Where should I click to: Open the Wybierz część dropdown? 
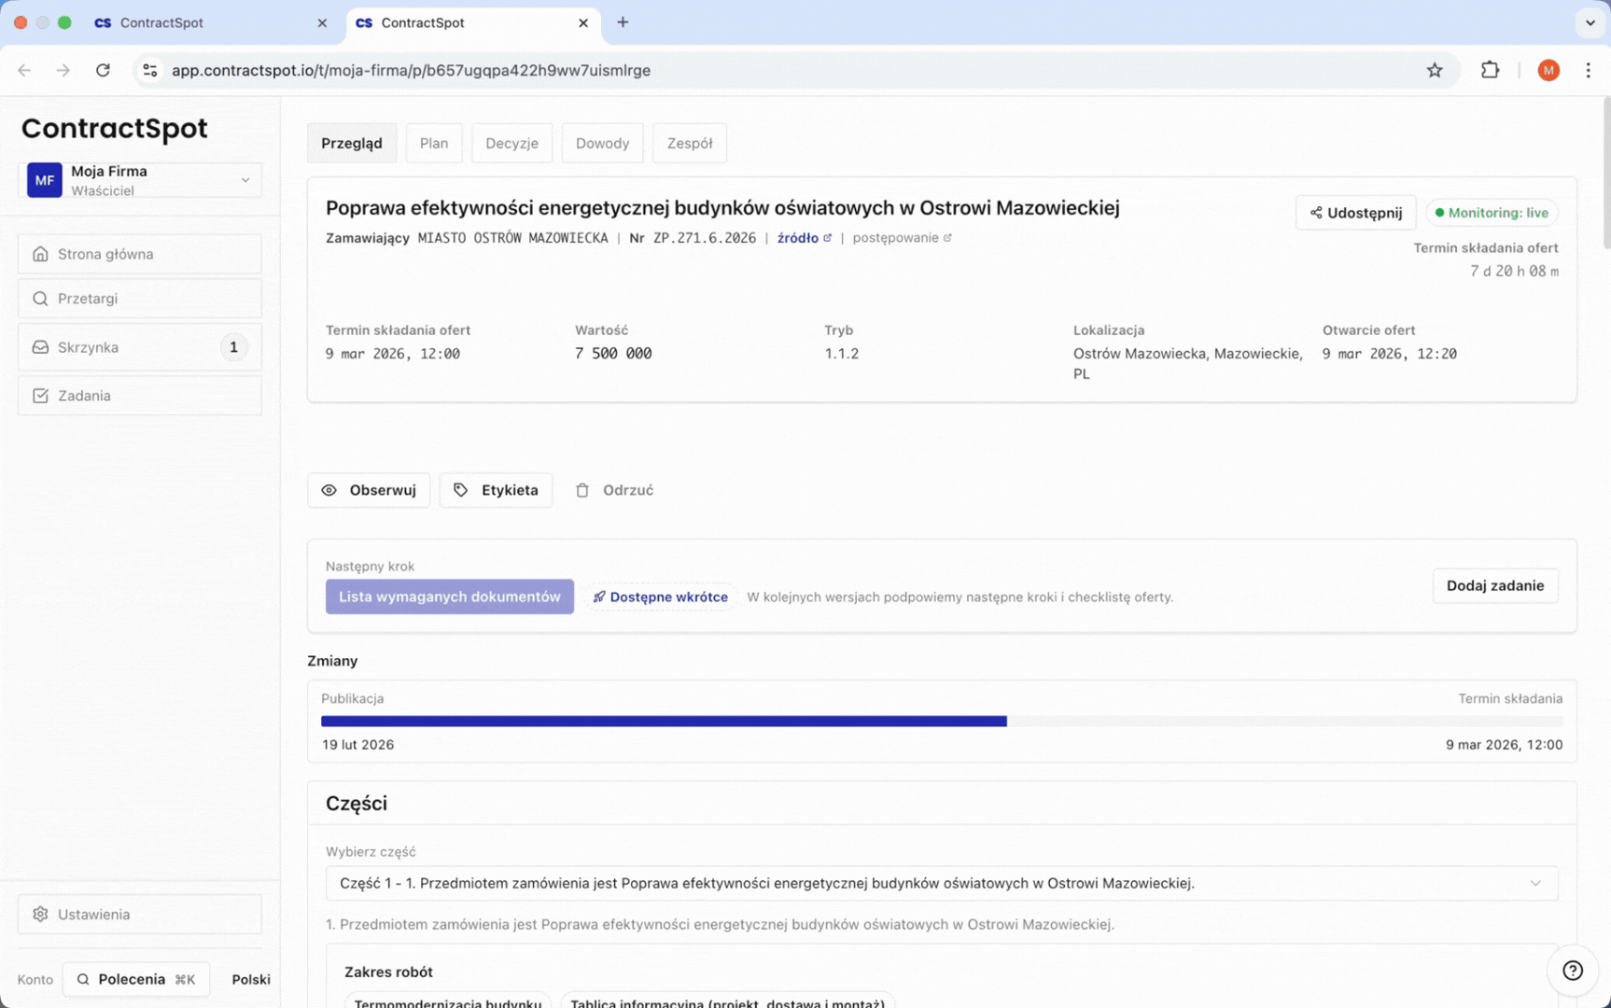click(x=942, y=883)
